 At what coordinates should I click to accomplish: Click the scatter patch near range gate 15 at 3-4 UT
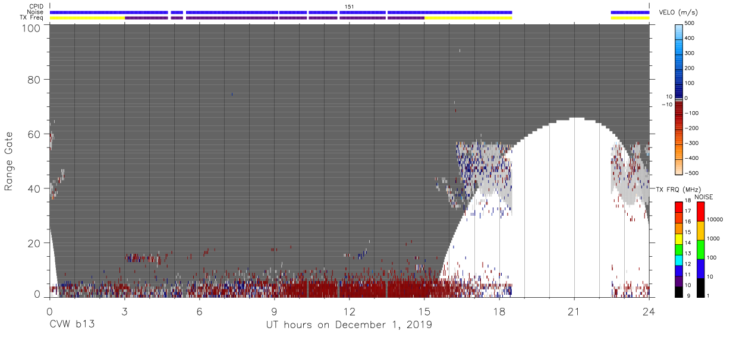pyautogui.click(x=143, y=258)
